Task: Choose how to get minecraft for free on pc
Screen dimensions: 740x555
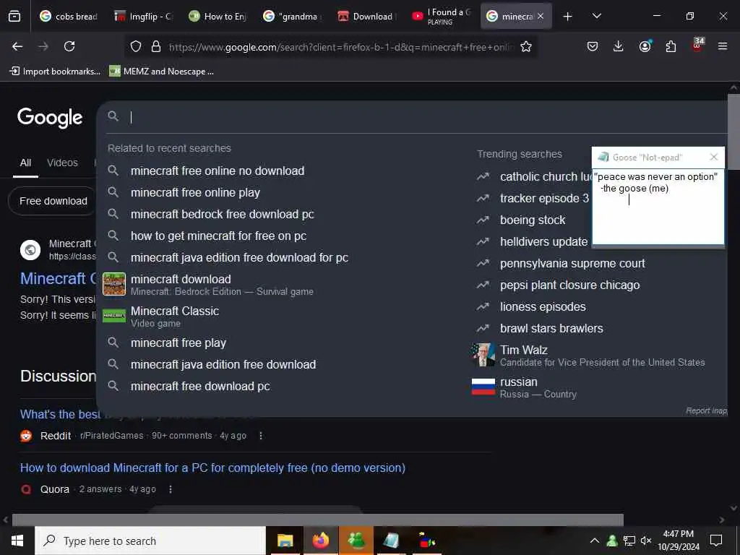Action: tap(218, 236)
